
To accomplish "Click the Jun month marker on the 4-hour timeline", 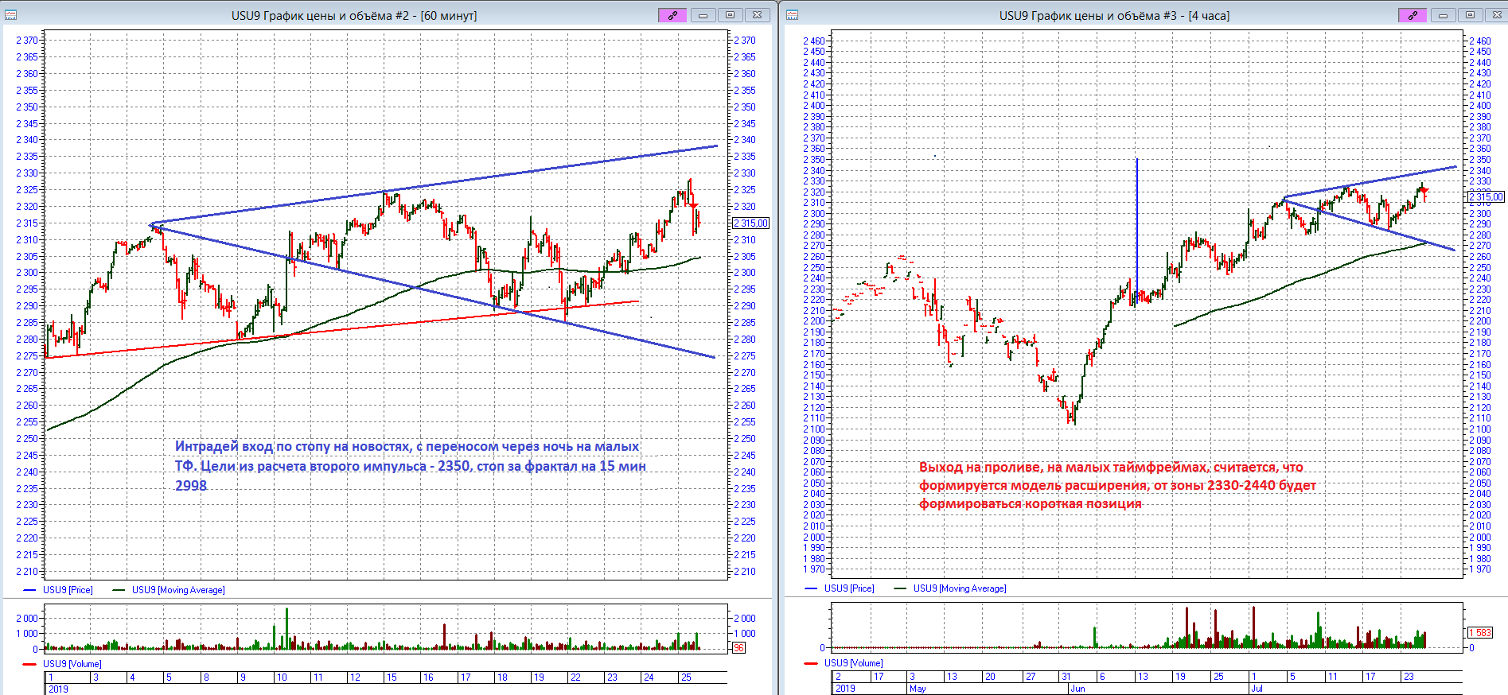I will click(1077, 689).
